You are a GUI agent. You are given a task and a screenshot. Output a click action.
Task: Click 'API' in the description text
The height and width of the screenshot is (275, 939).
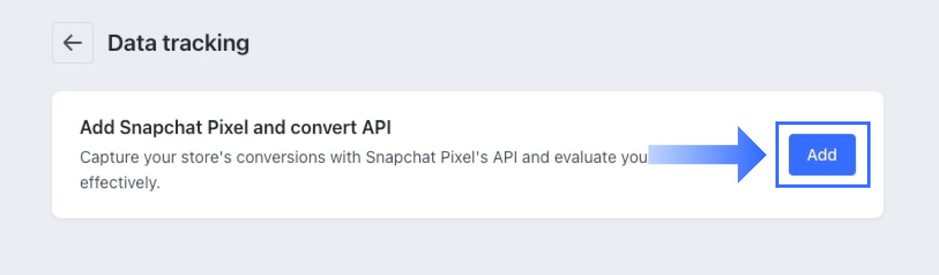tap(505, 157)
